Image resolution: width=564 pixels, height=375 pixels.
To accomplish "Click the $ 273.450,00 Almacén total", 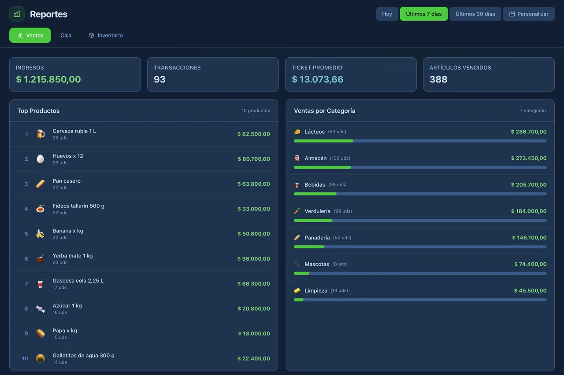I will 529,158.
